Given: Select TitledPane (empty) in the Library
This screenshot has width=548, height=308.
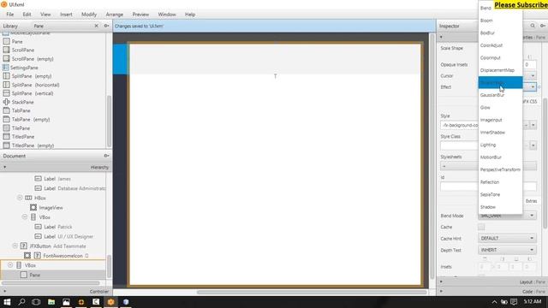Looking at the screenshot, I should pos(33,145).
